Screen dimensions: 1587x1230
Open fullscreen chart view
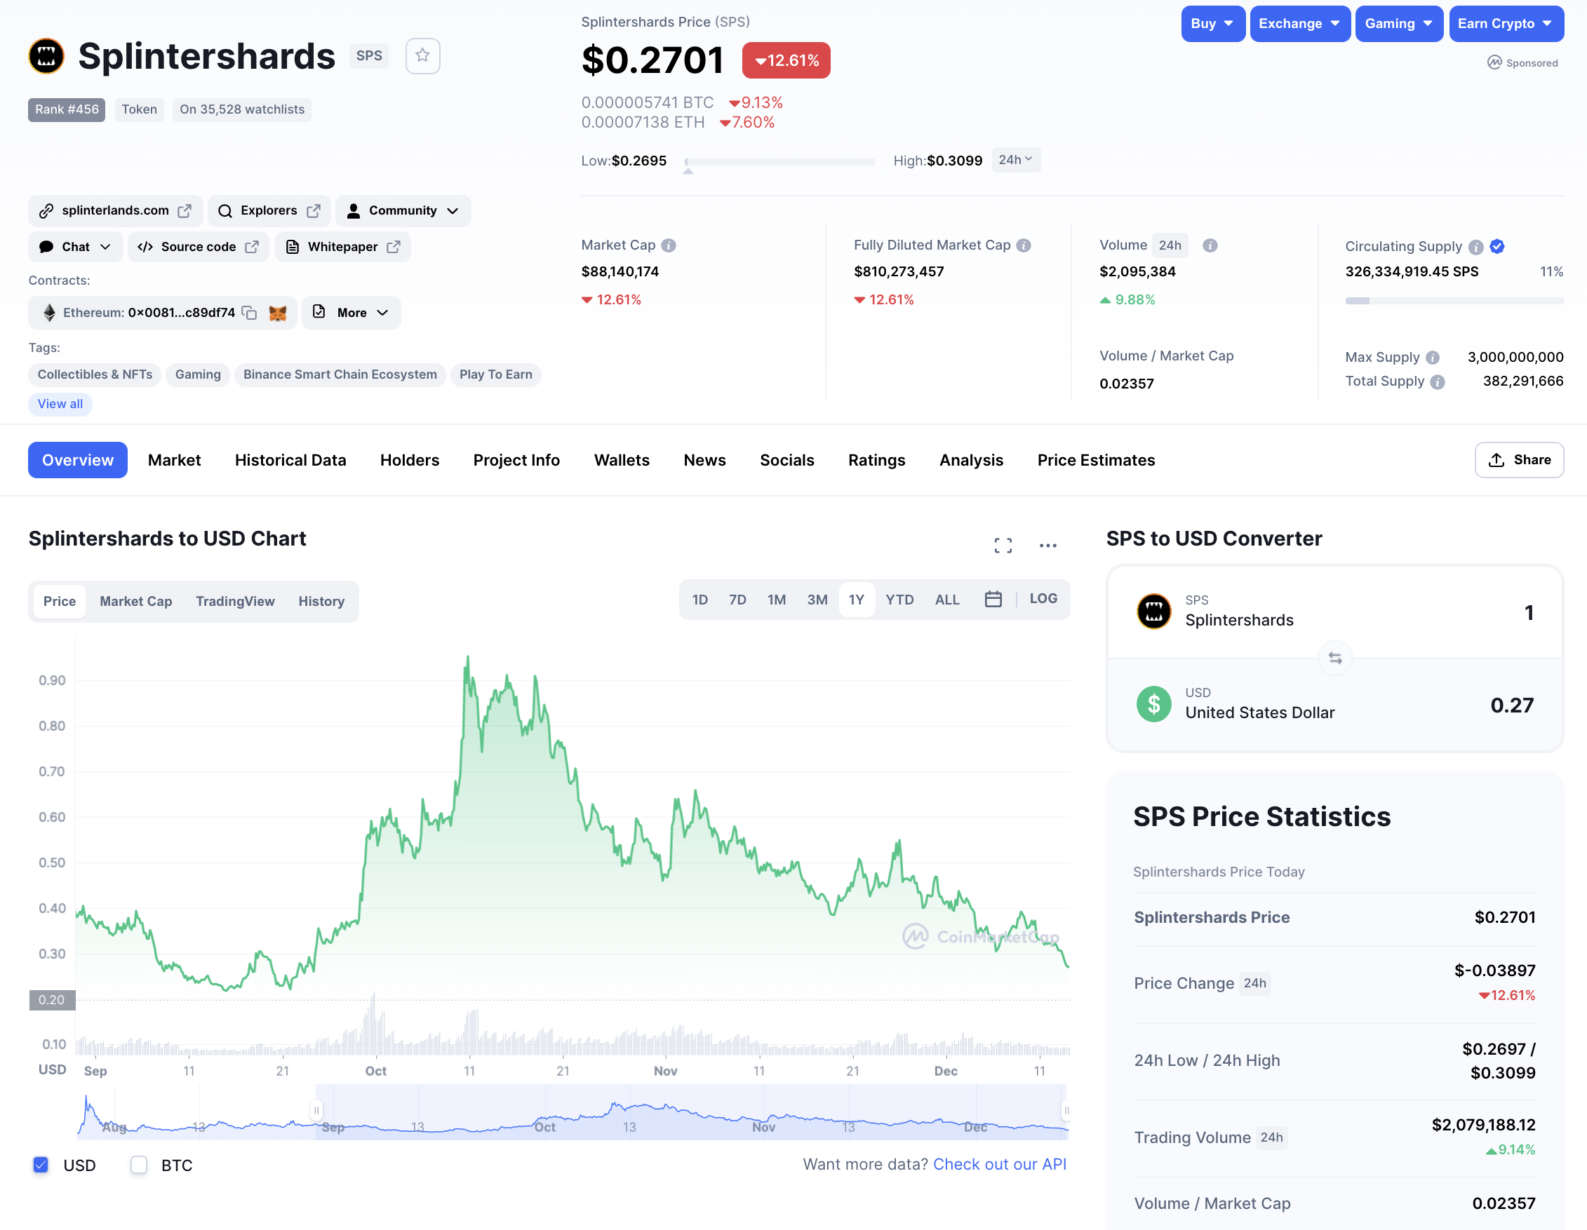pyautogui.click(x=1003, y=546)
